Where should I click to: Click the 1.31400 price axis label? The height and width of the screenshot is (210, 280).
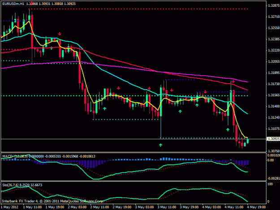tap(274, 106)
